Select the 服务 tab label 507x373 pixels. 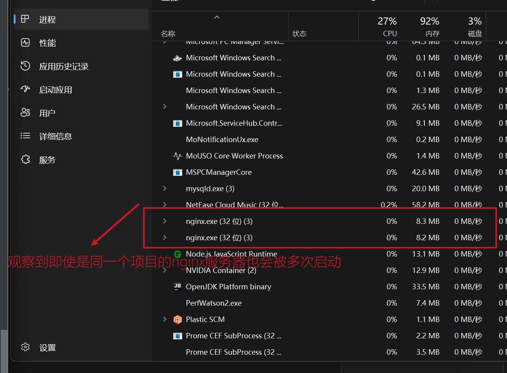pyautogui.click(x=48, y=160)
